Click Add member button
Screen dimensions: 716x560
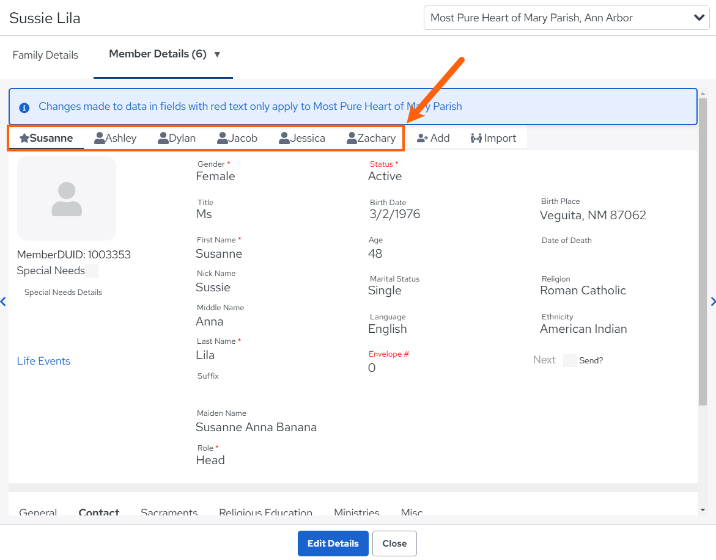pyautogui.click(x=433, y=138)
